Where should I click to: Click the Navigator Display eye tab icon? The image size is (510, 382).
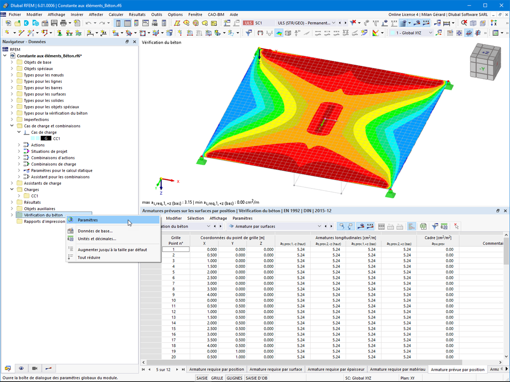(x=21, y=368)
